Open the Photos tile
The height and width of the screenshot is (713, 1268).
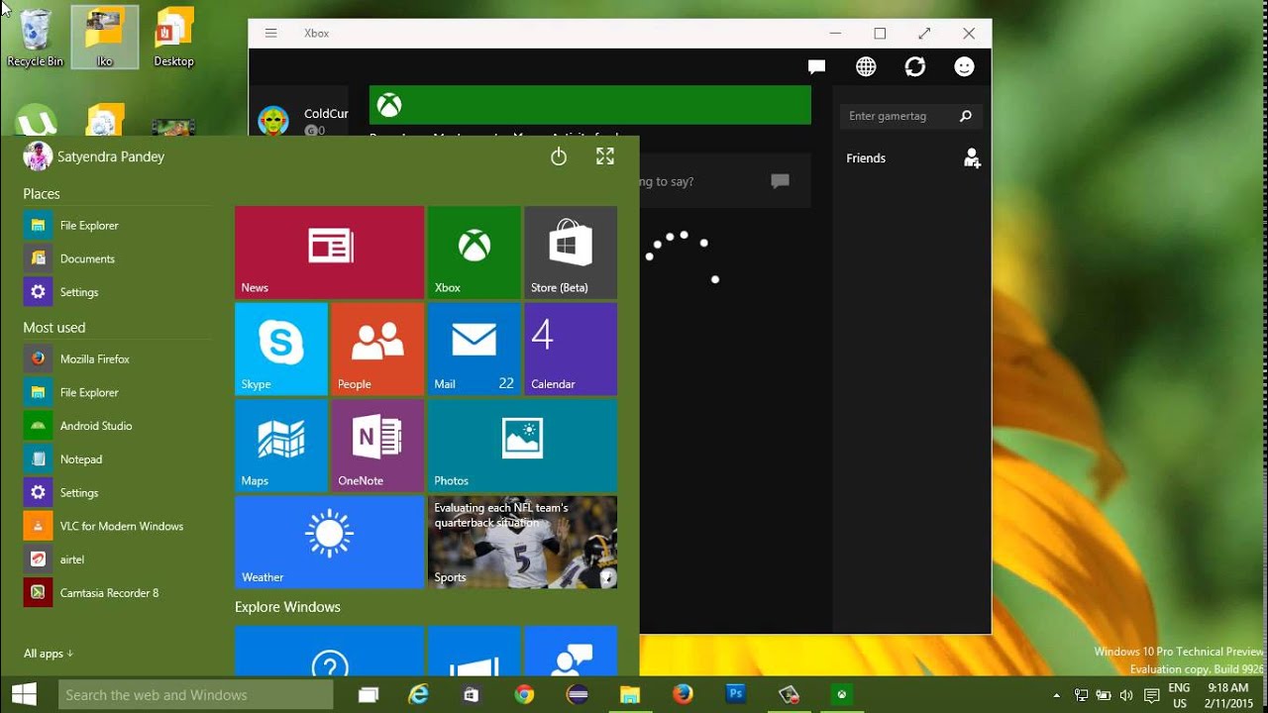point(522,446)
